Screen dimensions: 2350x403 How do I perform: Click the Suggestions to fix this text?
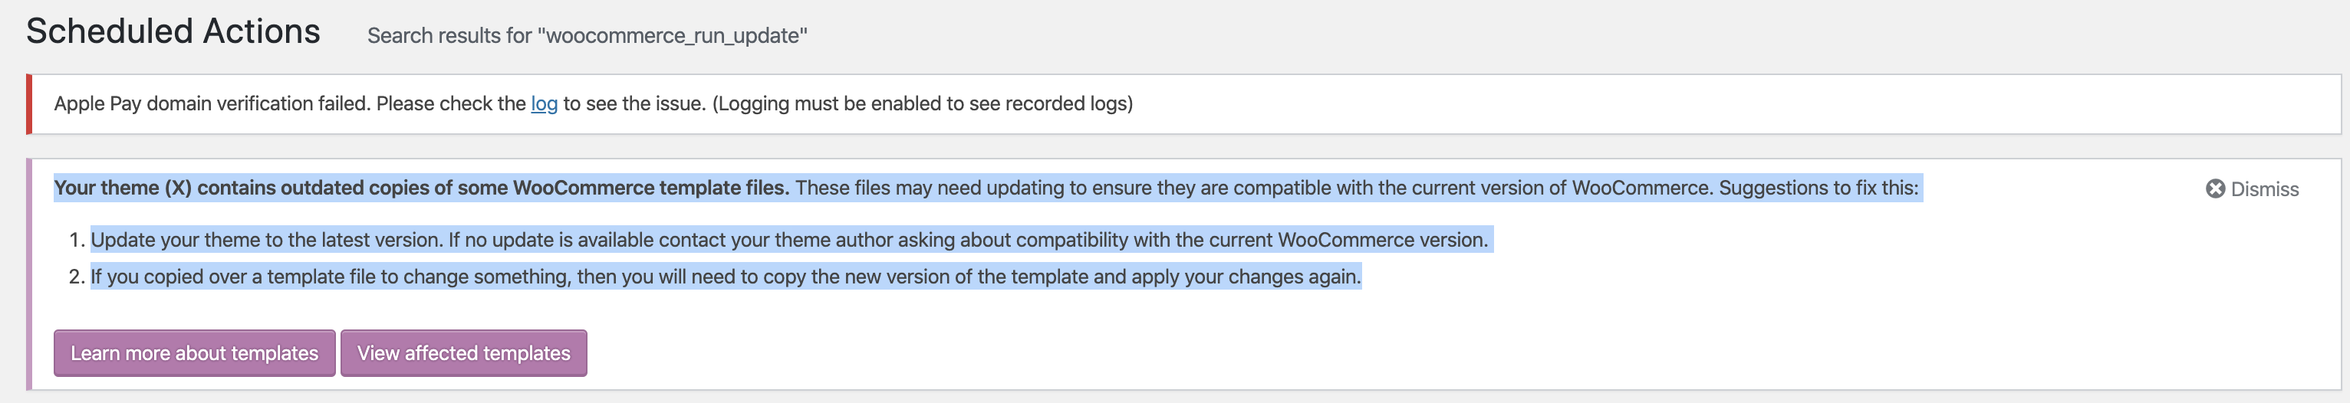(1819, 188)
